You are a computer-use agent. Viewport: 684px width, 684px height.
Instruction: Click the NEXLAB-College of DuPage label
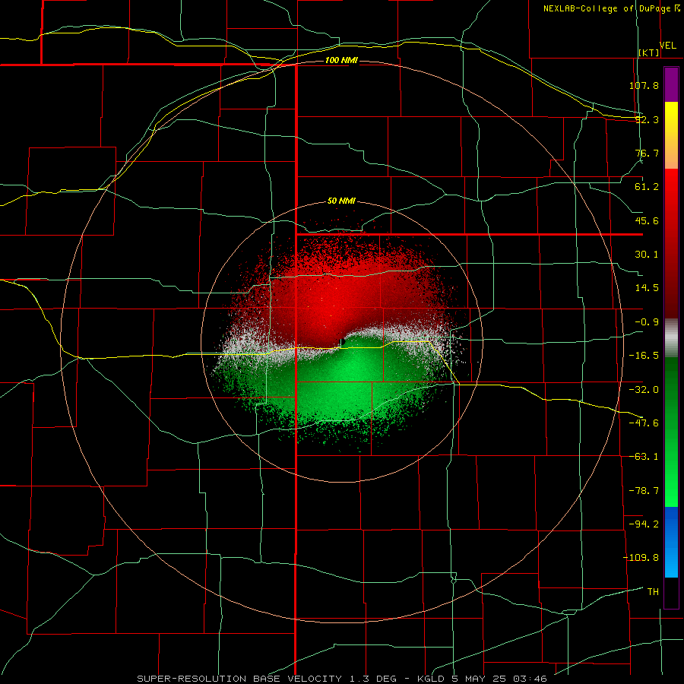(x=606, y=8)
